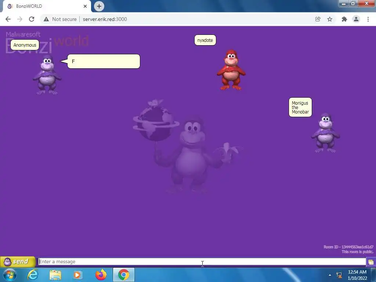The width and height of the screenshot is (376, 282).
Task: Click the server.erik.red:3000 address bar
Action: pos(105,19)
